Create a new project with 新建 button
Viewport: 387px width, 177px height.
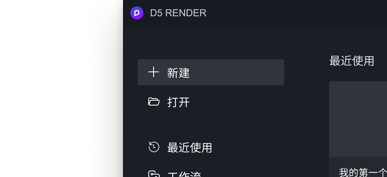click(211, 72)
